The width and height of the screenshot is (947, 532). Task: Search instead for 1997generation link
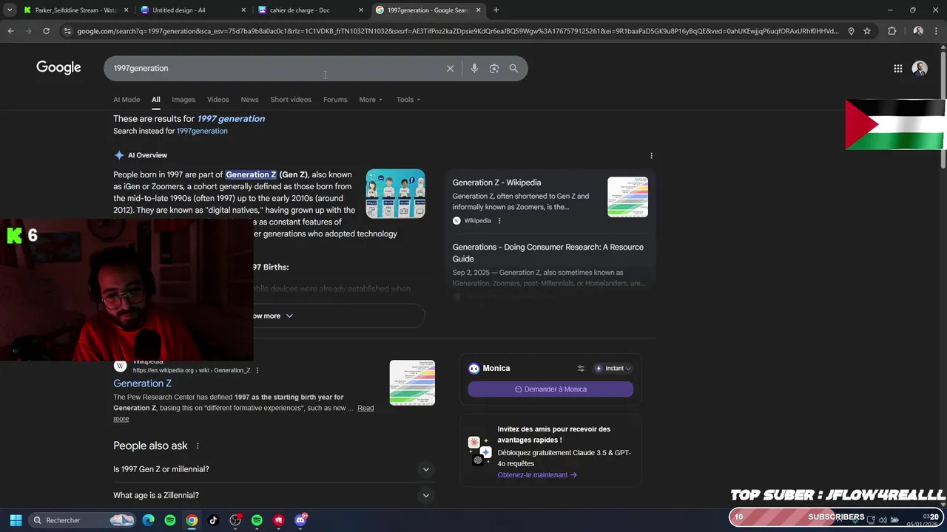tap(202, 131)
